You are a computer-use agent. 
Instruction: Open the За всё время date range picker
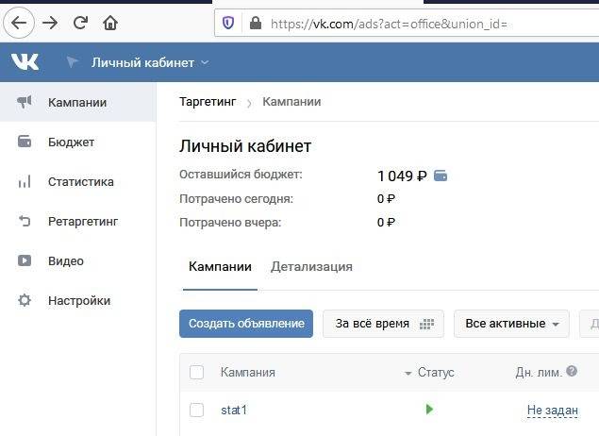[383, 324]
